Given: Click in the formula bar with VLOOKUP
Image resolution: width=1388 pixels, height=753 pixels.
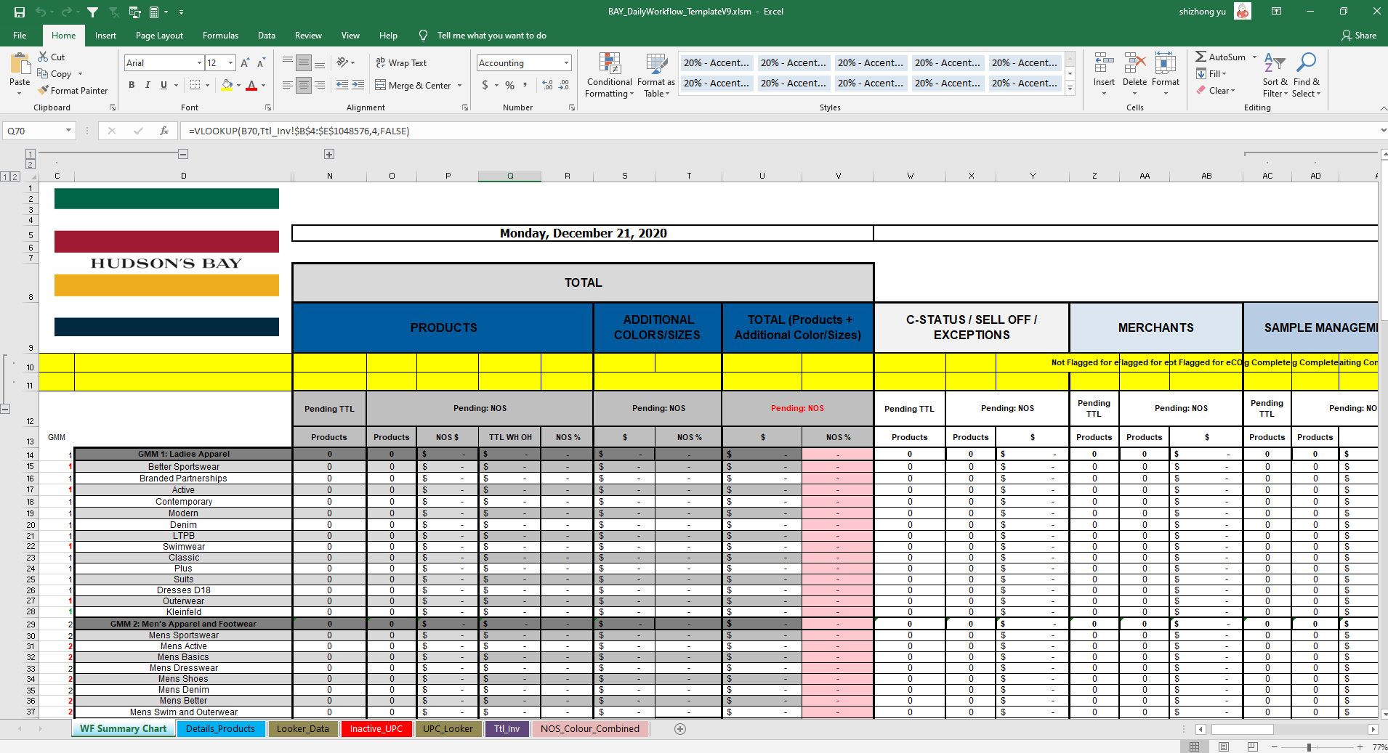Looking at the screenshot, I should click(x=778, y=131).
